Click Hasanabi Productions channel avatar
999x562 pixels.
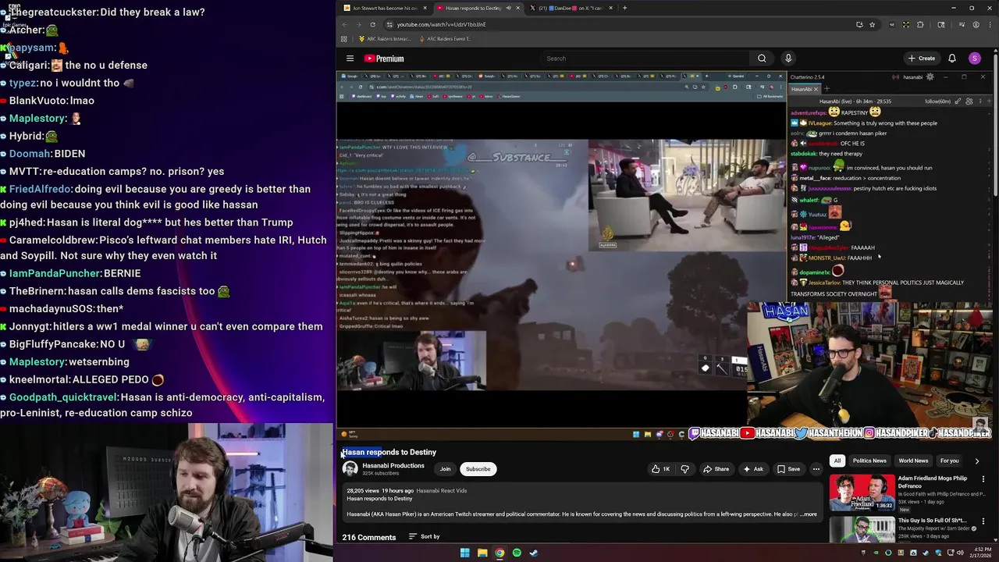pos(350,469)
